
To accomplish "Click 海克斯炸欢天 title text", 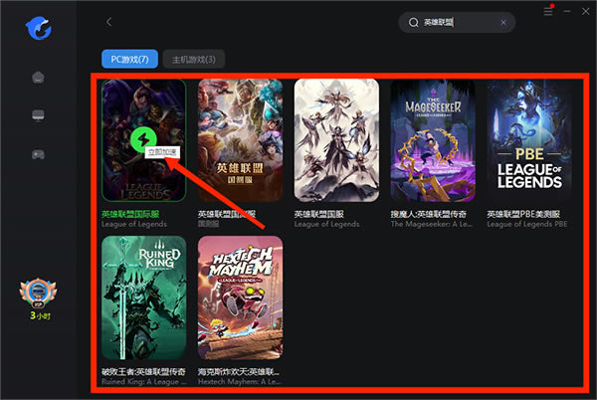I will [x=239, y=371].
